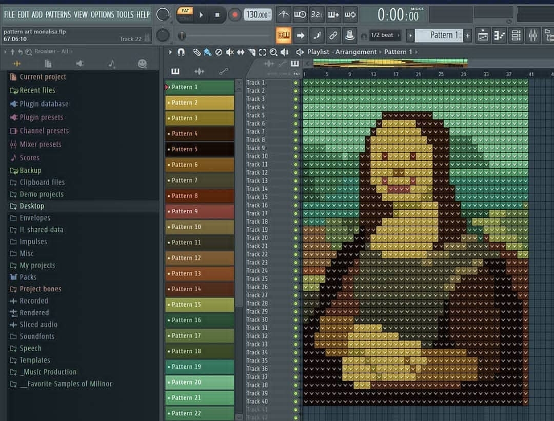Choose the Select tool in playlist toolbar
Screen dimensions: 554x421
[263, 52]
